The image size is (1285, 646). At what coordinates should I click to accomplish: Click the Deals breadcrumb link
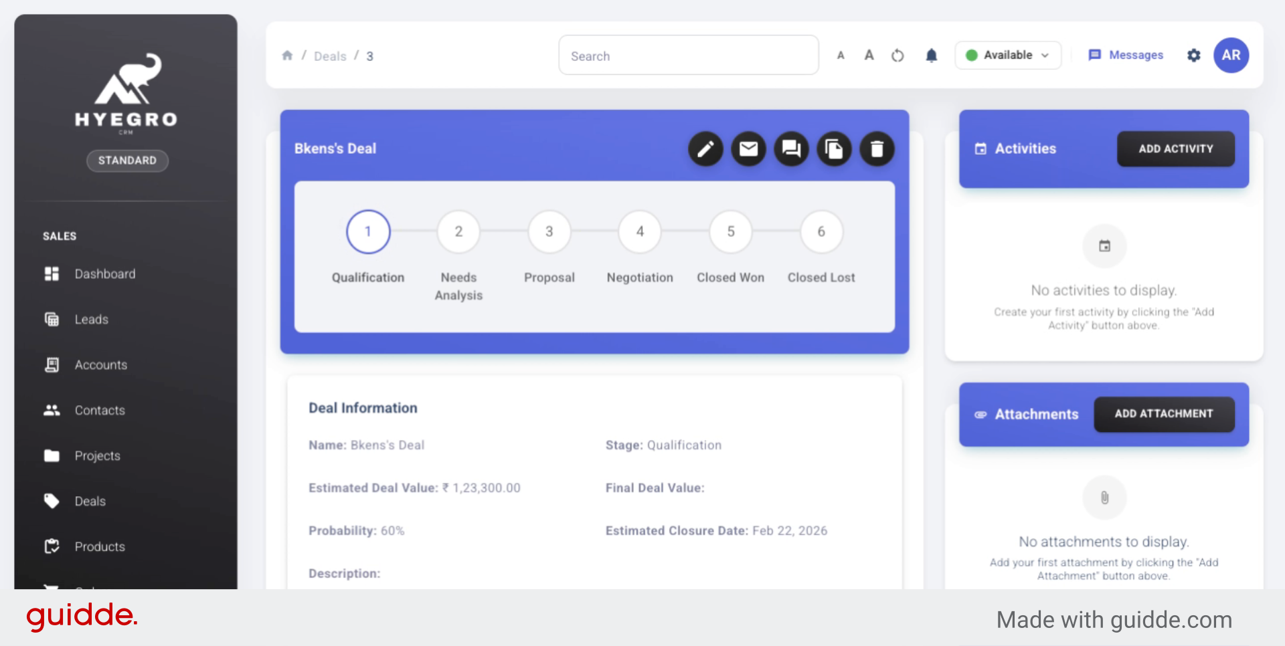(330, 56)
